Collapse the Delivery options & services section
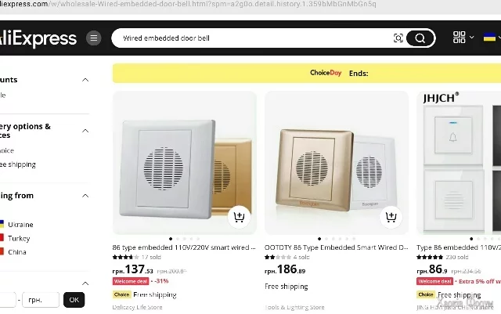This screenshot has width=501, height=314. coord(86,131)
